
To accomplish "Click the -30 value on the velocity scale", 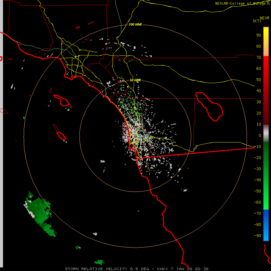I will pos(257,169).
